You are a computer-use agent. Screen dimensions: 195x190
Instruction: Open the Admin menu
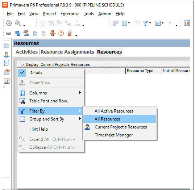click(x=105, y=14)
